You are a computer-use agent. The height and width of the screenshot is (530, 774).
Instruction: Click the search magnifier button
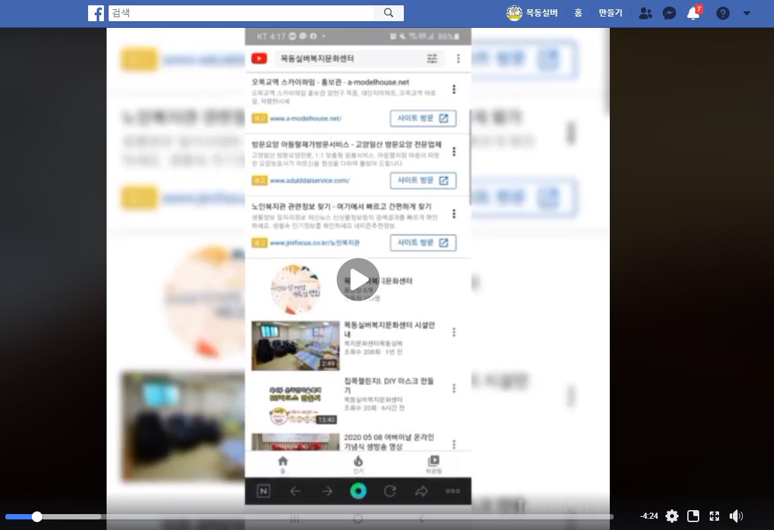(x=389, y=13)
